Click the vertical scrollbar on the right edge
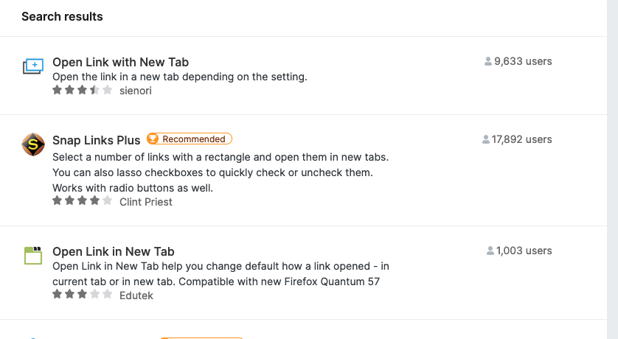The width and height of the screenshot is (618, 339). (x=612, y=169)
